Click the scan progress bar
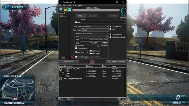This screenshot has height=106, width=189. 96,10
